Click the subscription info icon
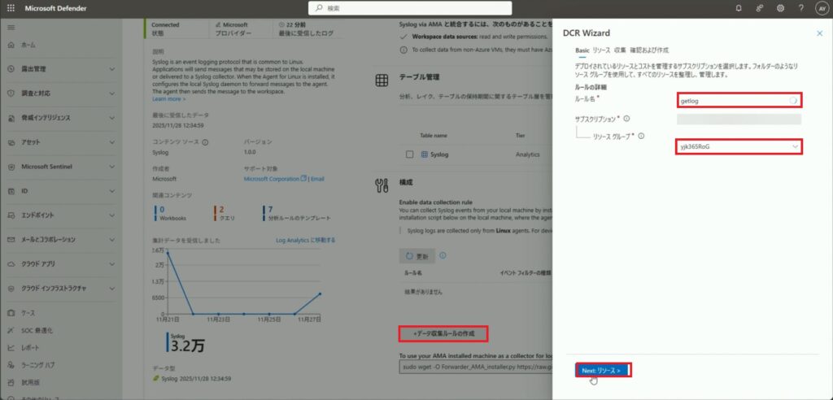Viewport: 833px width, 400px height. click(626, 119)
